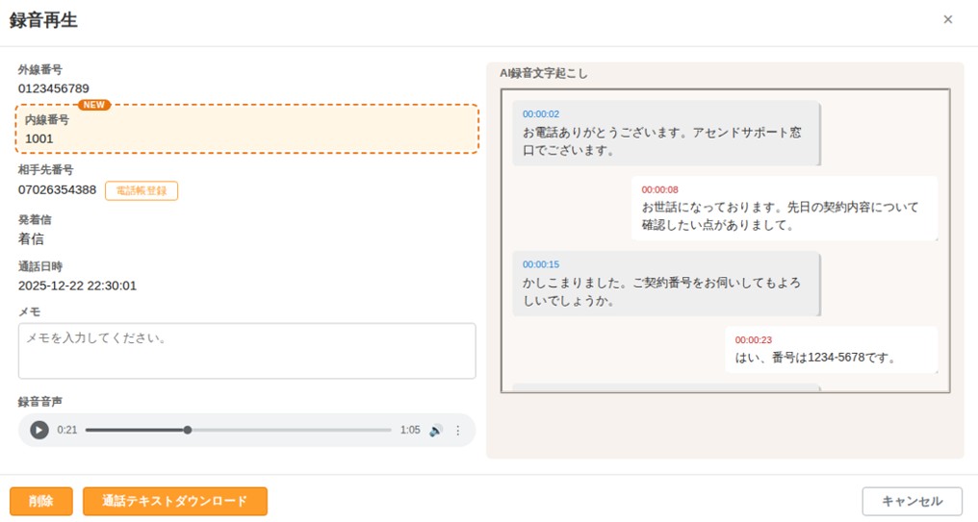Viewport: 978px width, 522px height.
Task: Play the recorded audio
Action: (39, 430)
